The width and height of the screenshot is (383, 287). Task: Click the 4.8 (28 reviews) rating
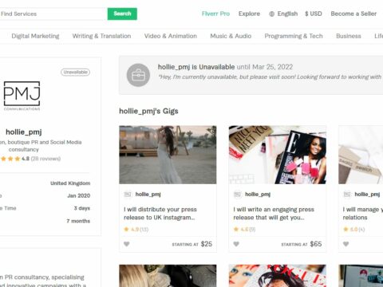pyautogui.click(x=30, y=159)
